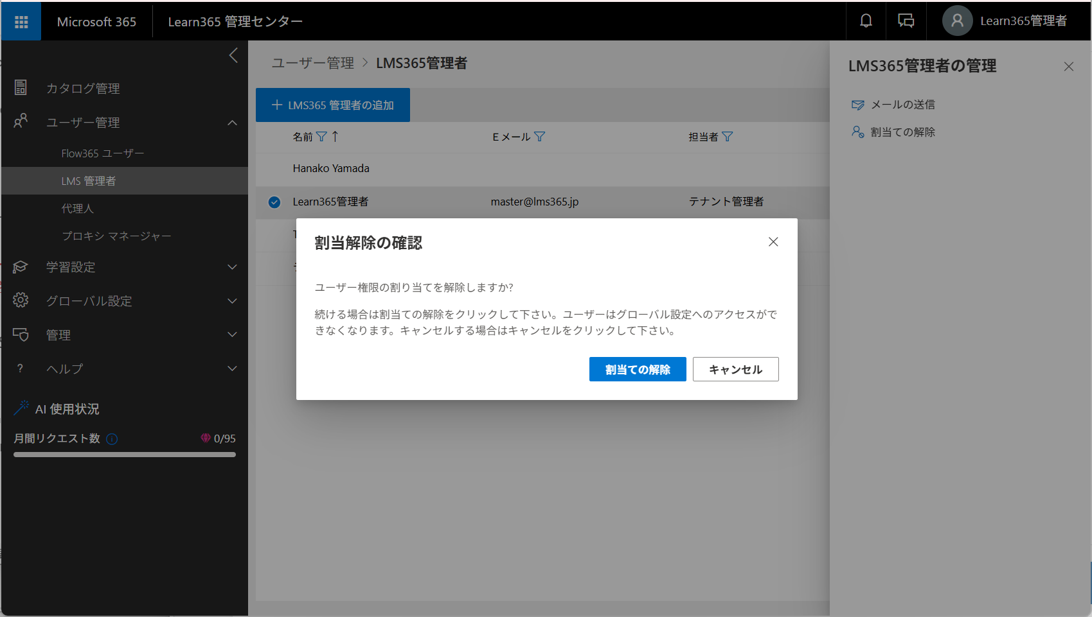Confirm with the 割当ての解除 button
Screen dimensions: 1092x617
[638, 369]
